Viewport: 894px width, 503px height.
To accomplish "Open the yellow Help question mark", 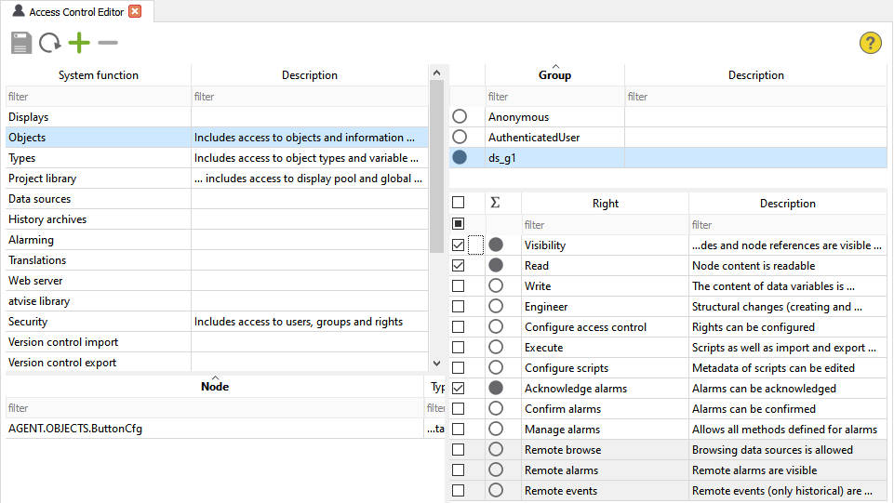I will (x=870, y=43).
